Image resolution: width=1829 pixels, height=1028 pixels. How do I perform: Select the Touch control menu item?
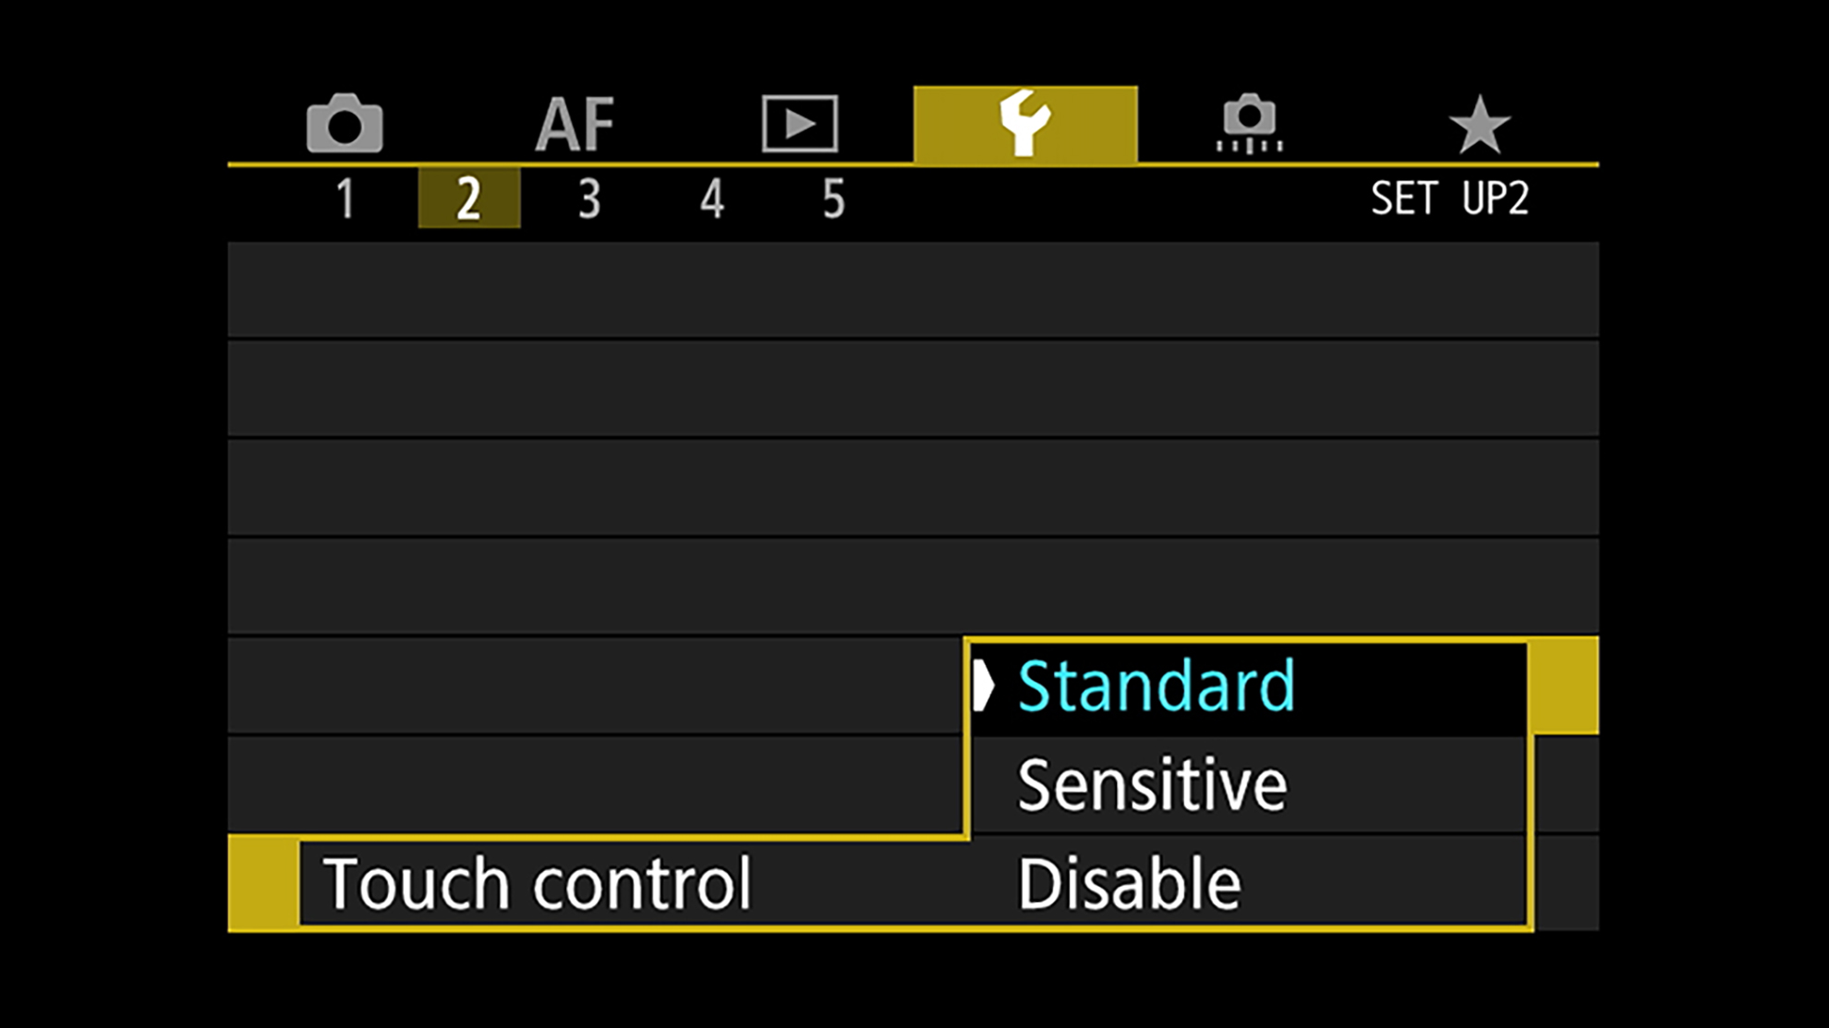coord(538,884)
